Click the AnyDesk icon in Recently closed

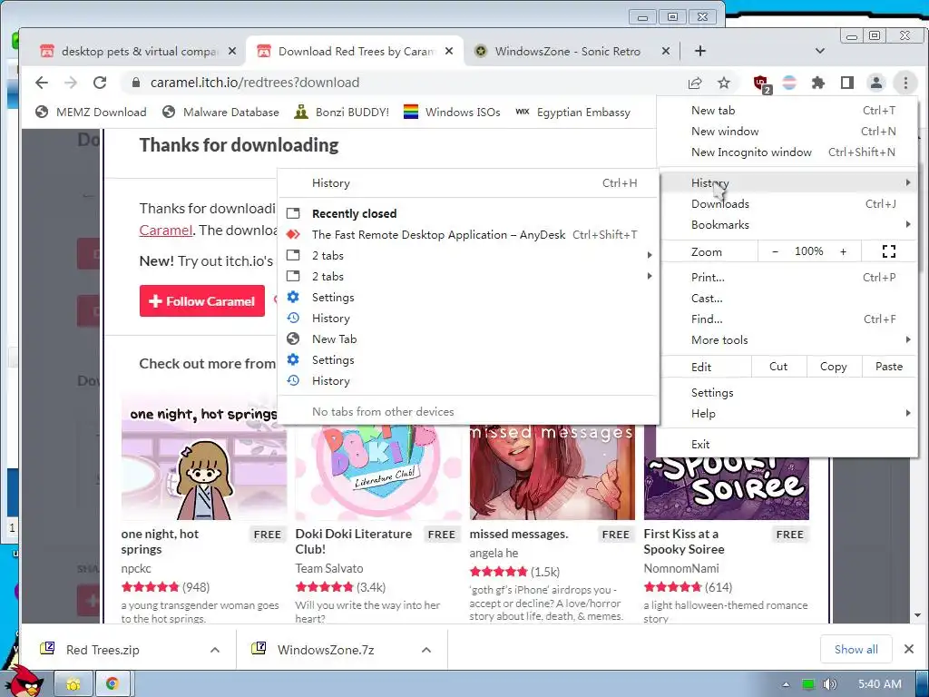[293, 234]
